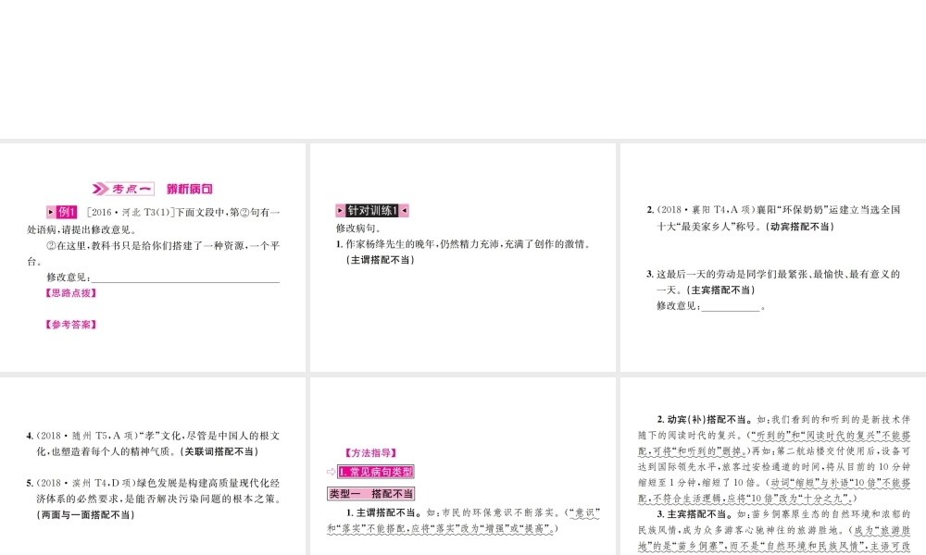Select the text (2018·随州 T5,A 项)
The width and height of the screenshot is (926, 555).
86,436
